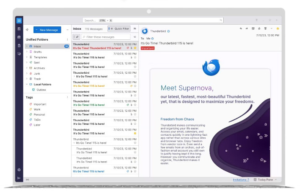Screen dimensions: 300x191
Task: Click the global Search field
Action: pyautogui.click(x=153, y=20)
